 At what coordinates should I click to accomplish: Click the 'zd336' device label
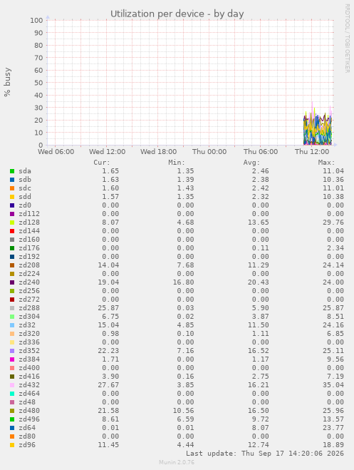click(x=29, y=342)
